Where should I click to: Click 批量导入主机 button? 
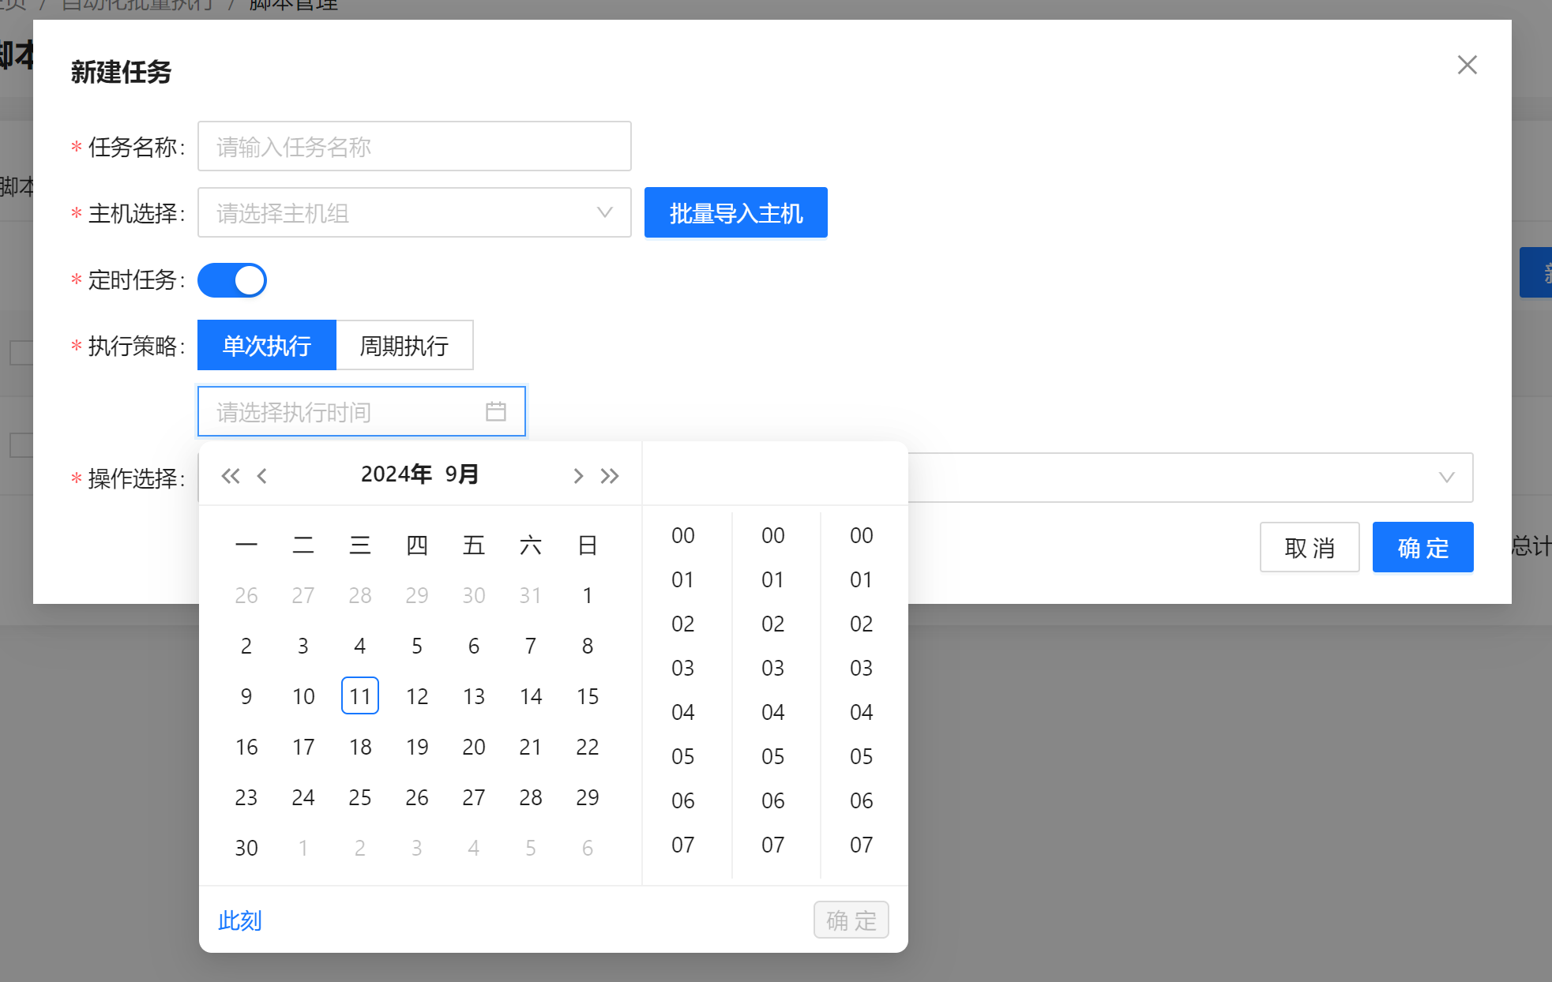click(x=735, y=212)
